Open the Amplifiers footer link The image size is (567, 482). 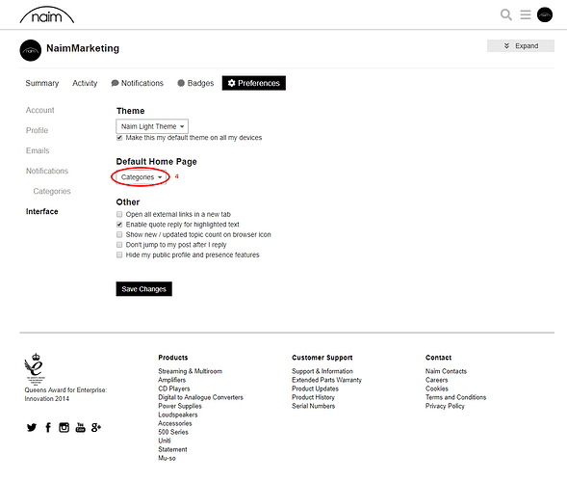[x=171, y=380]
